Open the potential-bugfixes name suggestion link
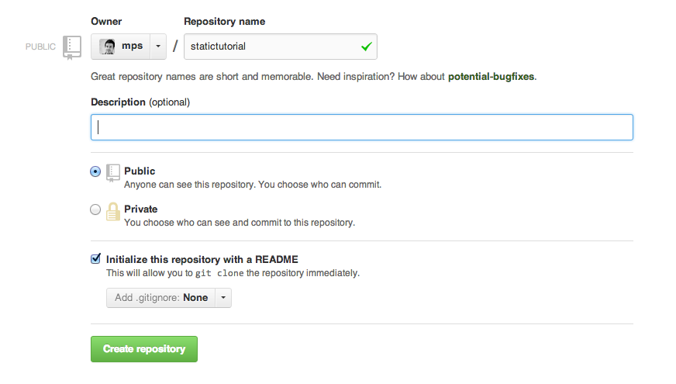676x384 pixels. coord(491,78)
